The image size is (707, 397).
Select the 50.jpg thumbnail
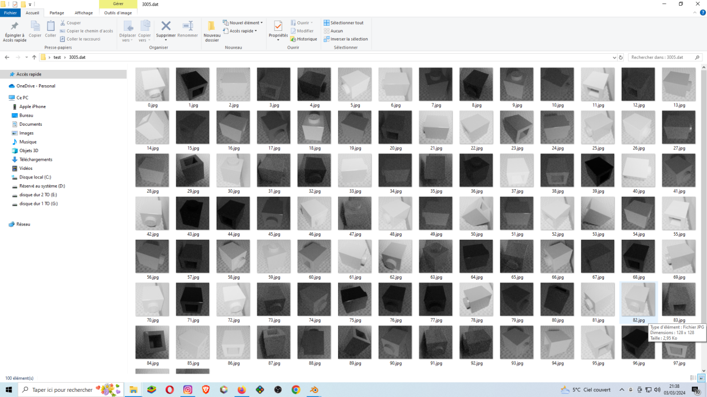coord(476,213)
